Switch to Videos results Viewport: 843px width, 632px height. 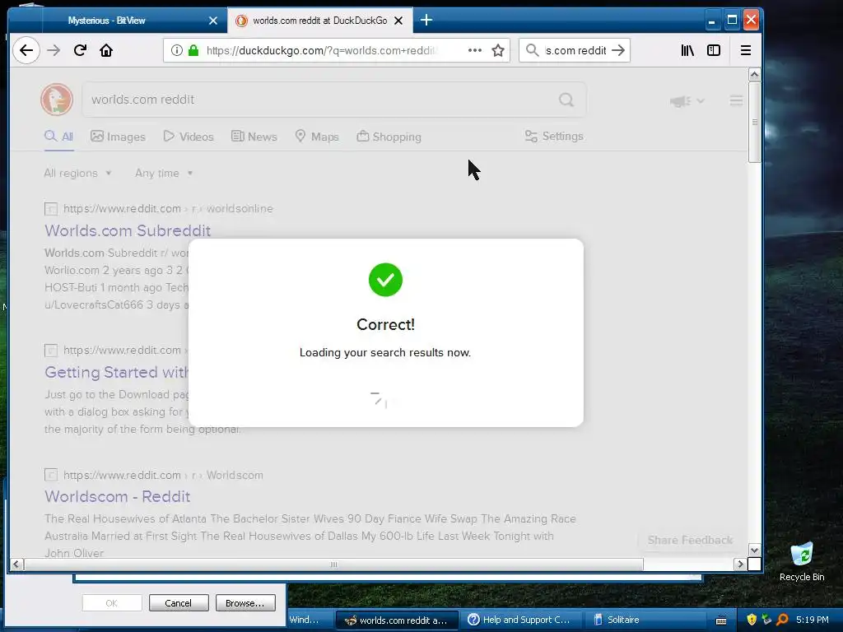(189, 137)
